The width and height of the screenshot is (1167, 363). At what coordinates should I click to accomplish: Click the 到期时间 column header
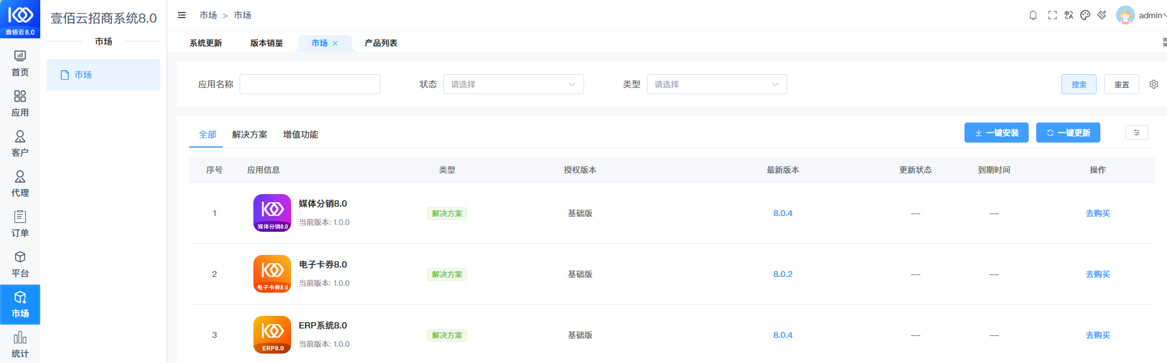tap(994, 170)
